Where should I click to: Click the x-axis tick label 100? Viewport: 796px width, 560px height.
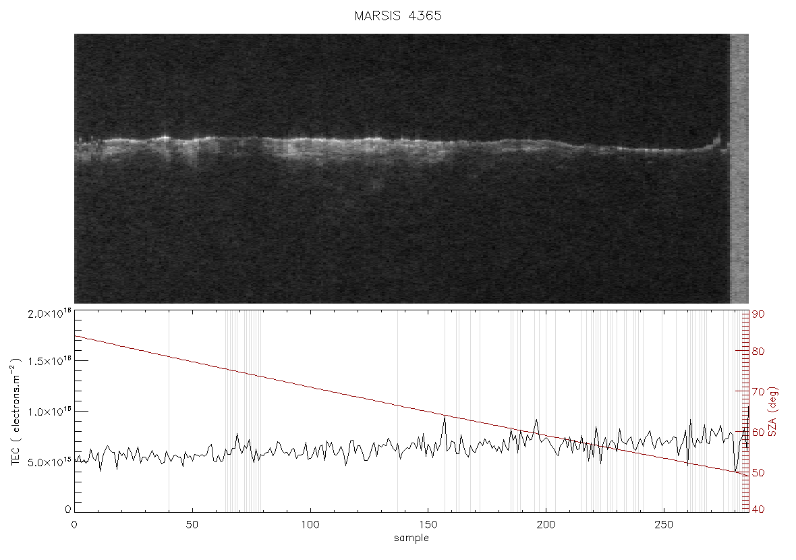[x=310, y=524]
